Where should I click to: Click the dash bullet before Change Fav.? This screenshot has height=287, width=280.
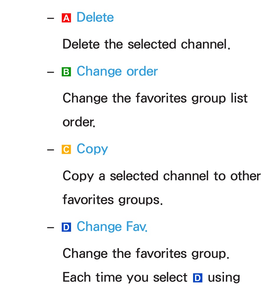pos(50,227)
